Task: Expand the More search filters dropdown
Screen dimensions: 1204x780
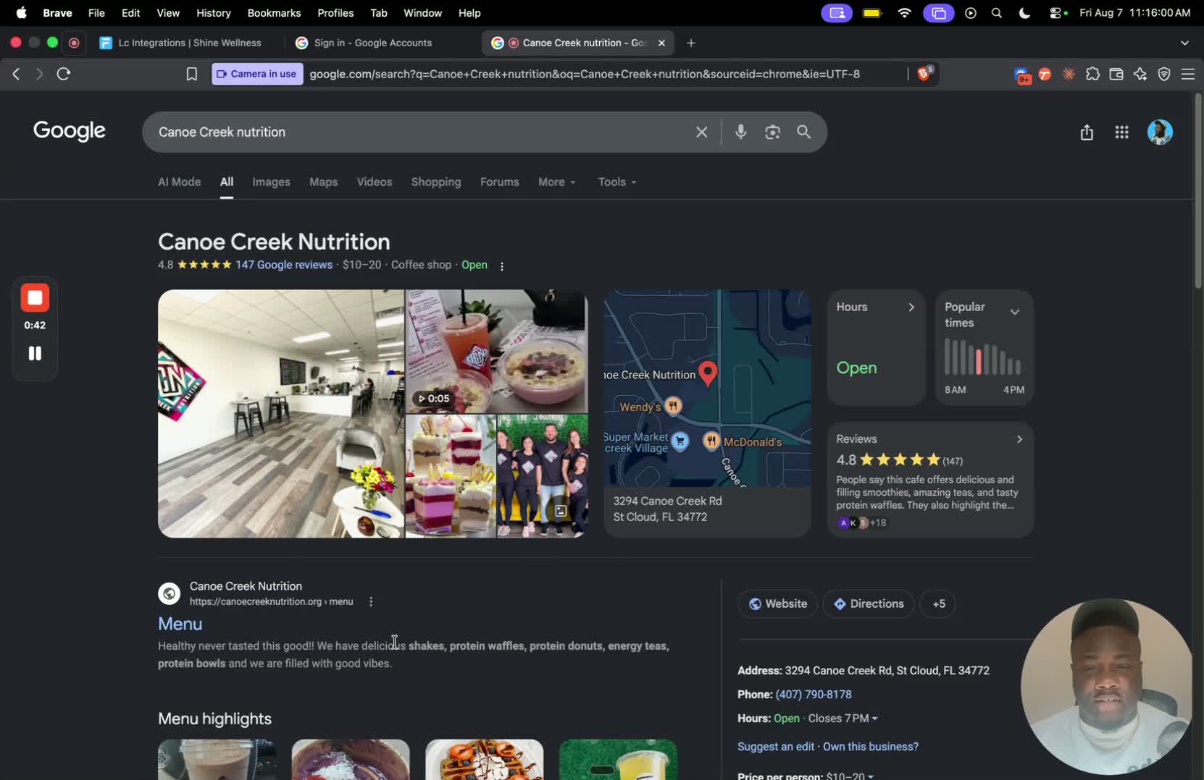Action: [x=556, y=182]
